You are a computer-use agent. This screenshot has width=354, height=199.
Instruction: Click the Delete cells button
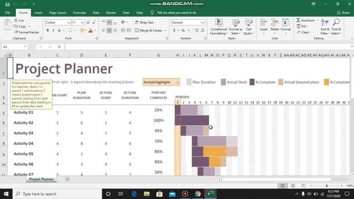(274, 26)
